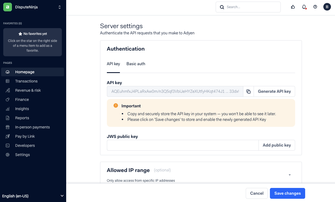The image size is (335, 202).
Task: Click the Server settings heading
Action: [x=121, y=26]
